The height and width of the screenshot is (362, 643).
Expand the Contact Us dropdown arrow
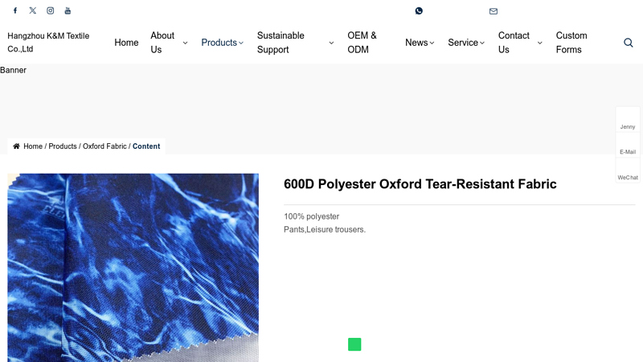pyautogui.click(x=539, y=43)
